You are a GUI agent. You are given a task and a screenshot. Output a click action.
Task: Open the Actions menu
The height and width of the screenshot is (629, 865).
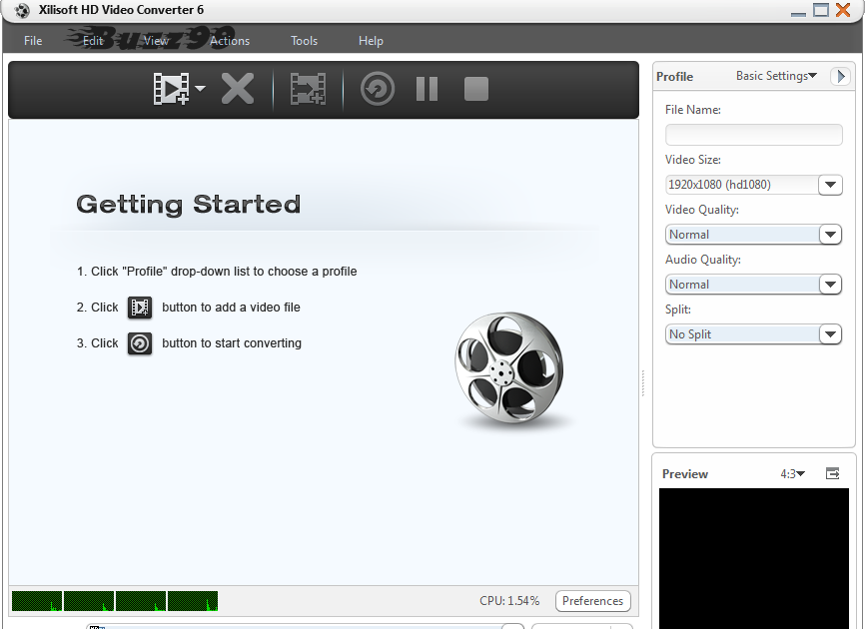click(x=230, y=41)
